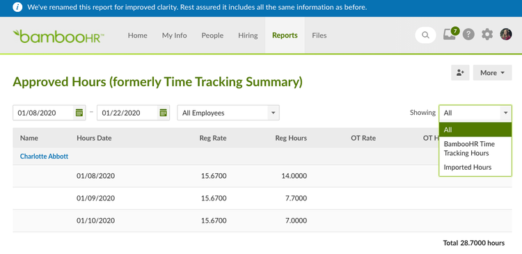Open the end date calendar icon
522x254 pixels.
click(163, 113)
